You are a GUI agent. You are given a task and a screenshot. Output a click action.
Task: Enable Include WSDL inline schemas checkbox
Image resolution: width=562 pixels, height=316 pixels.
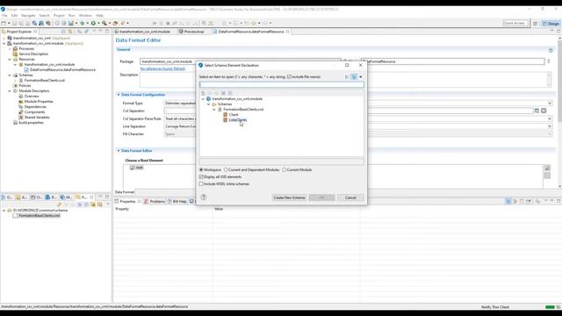(x=201, y=183)
